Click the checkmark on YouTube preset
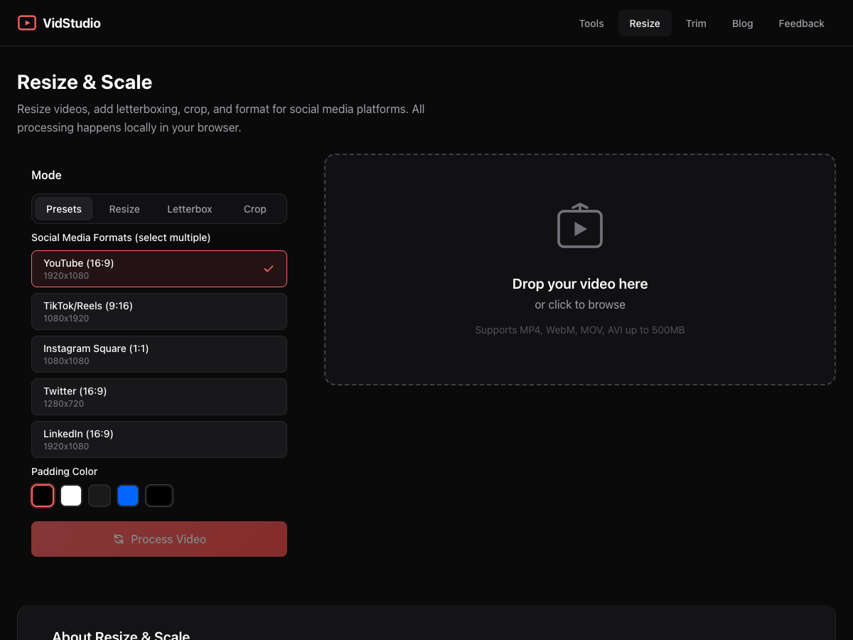Screen dimensions: 853x640 pos(269,268)
